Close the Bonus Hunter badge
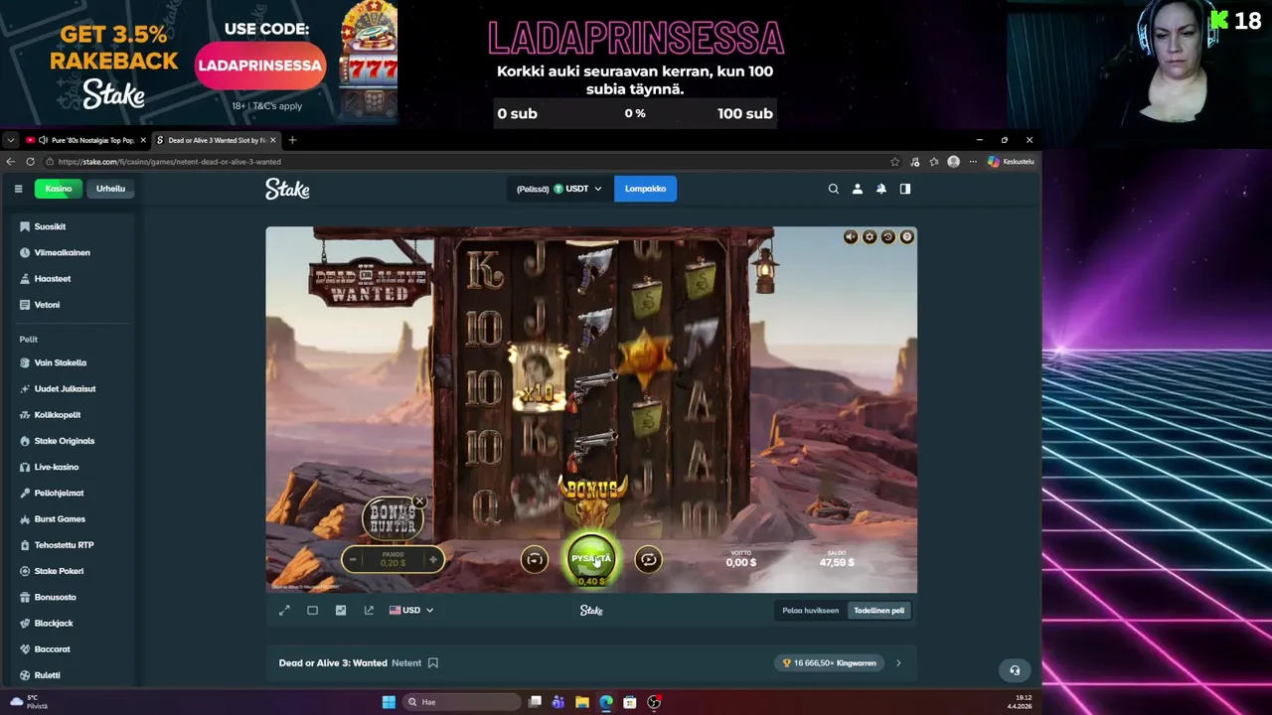This screenshot has height=715, width=1272. click(419, 501)
